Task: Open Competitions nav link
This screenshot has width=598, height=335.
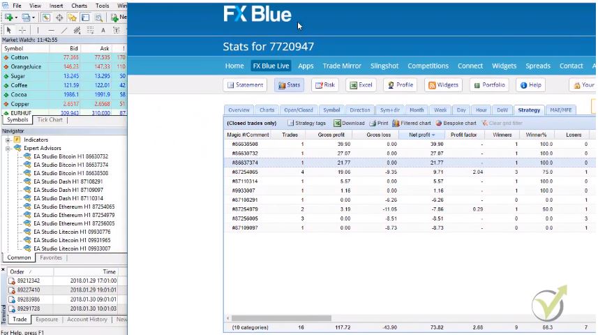Action: 428,66
